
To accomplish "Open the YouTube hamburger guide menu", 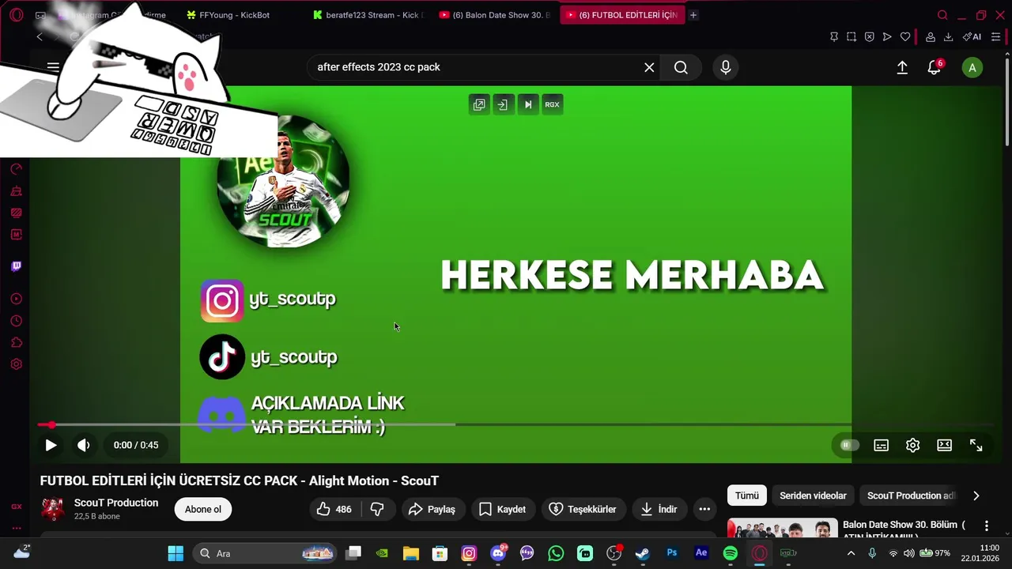I will (53, 67).
